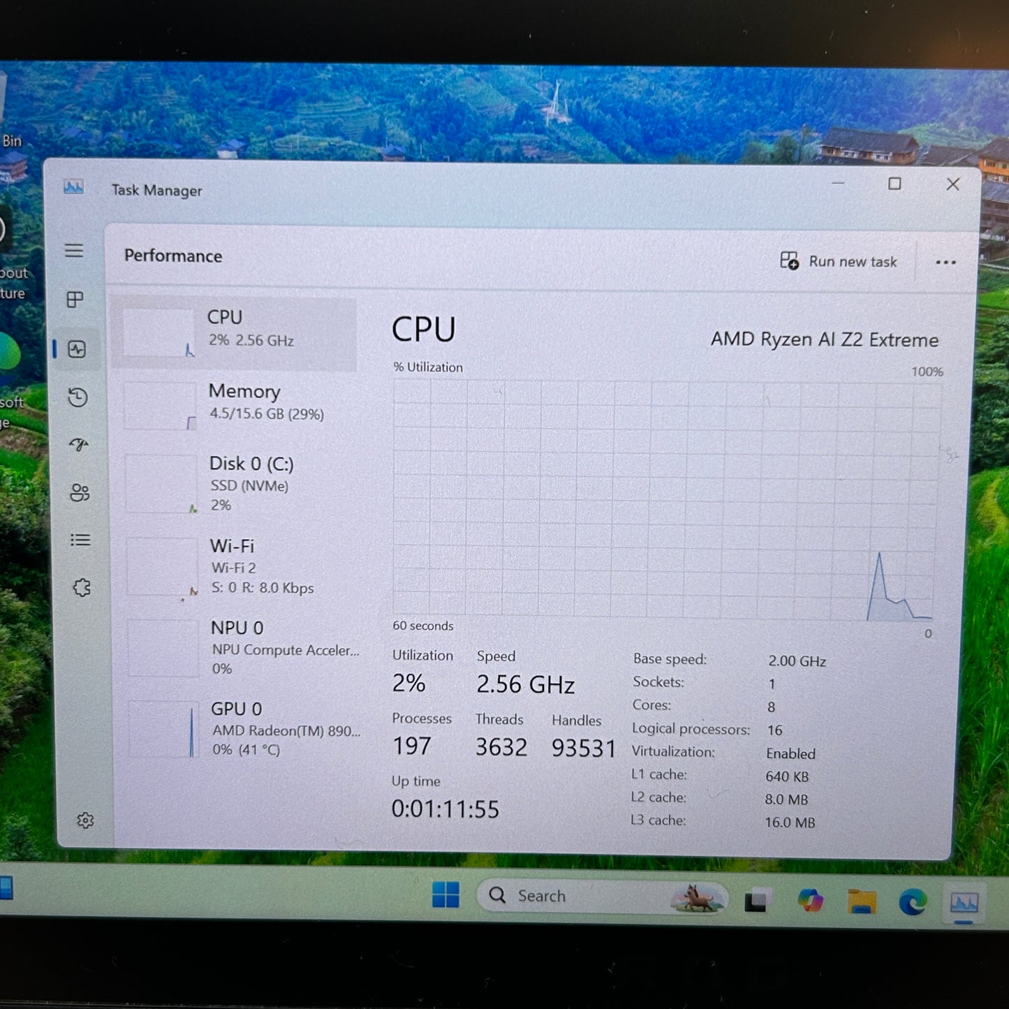Click the Base speed 2.00 GHz value
This screenshot has width=1009, height=1009.
(797, 661)
